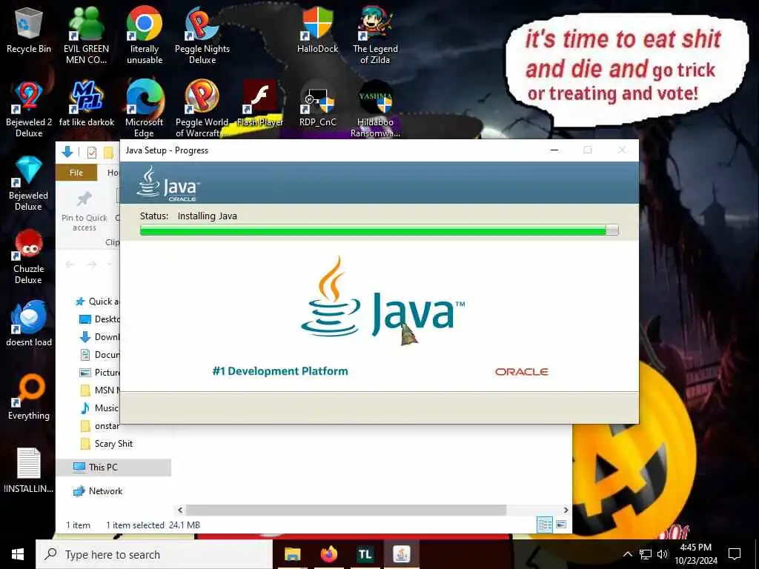Screen dimensions: 759x569
Task: Open the 'doesnt load' Thunderbird shortcut
Action: point(29,323)
